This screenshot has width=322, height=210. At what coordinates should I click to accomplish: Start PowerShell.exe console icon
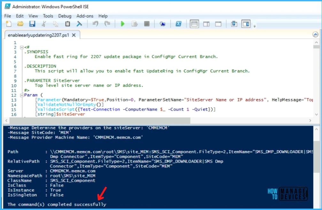pyautogui.click(x=179, y=24)
